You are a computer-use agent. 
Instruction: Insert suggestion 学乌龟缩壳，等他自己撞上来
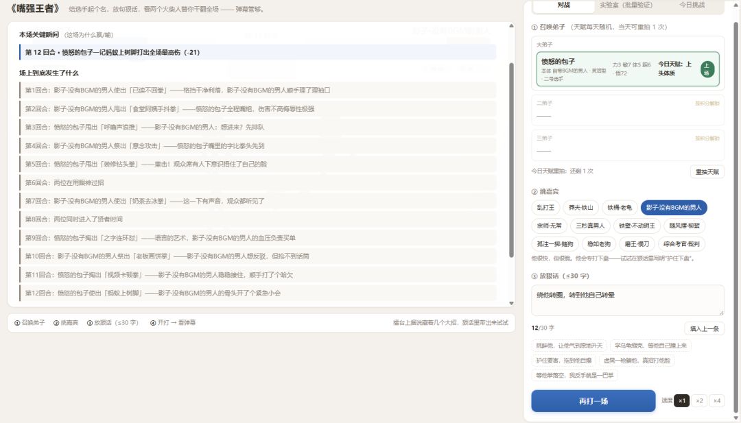[x=650, y=346]
